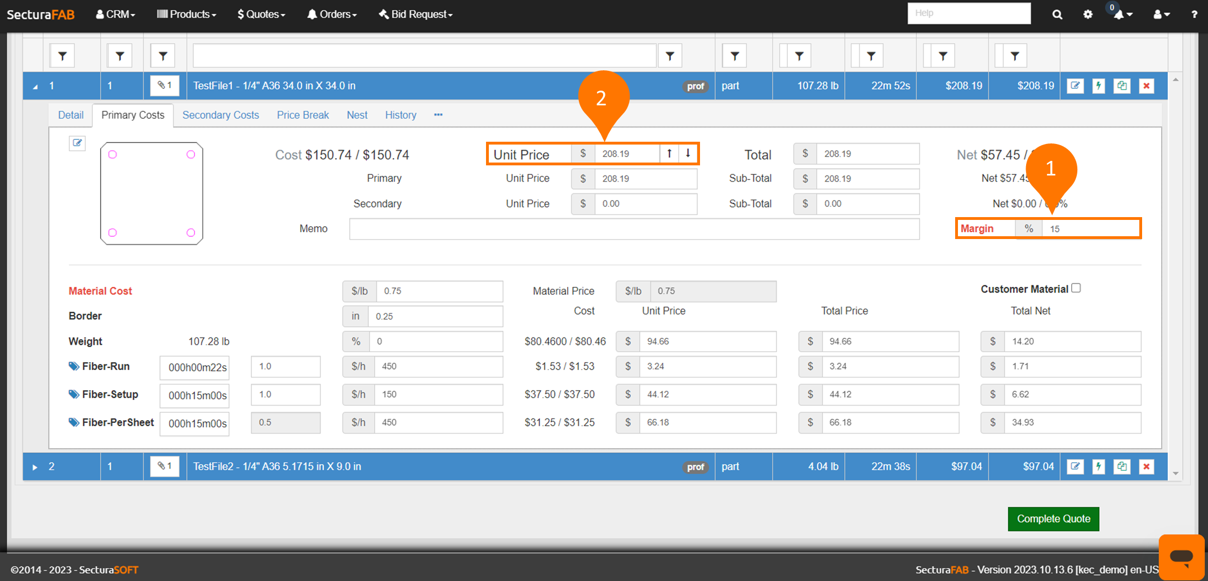Switch to the Secondary Costs tab
Viewport: 1208px width, 581px height.
tap(220, 115)
